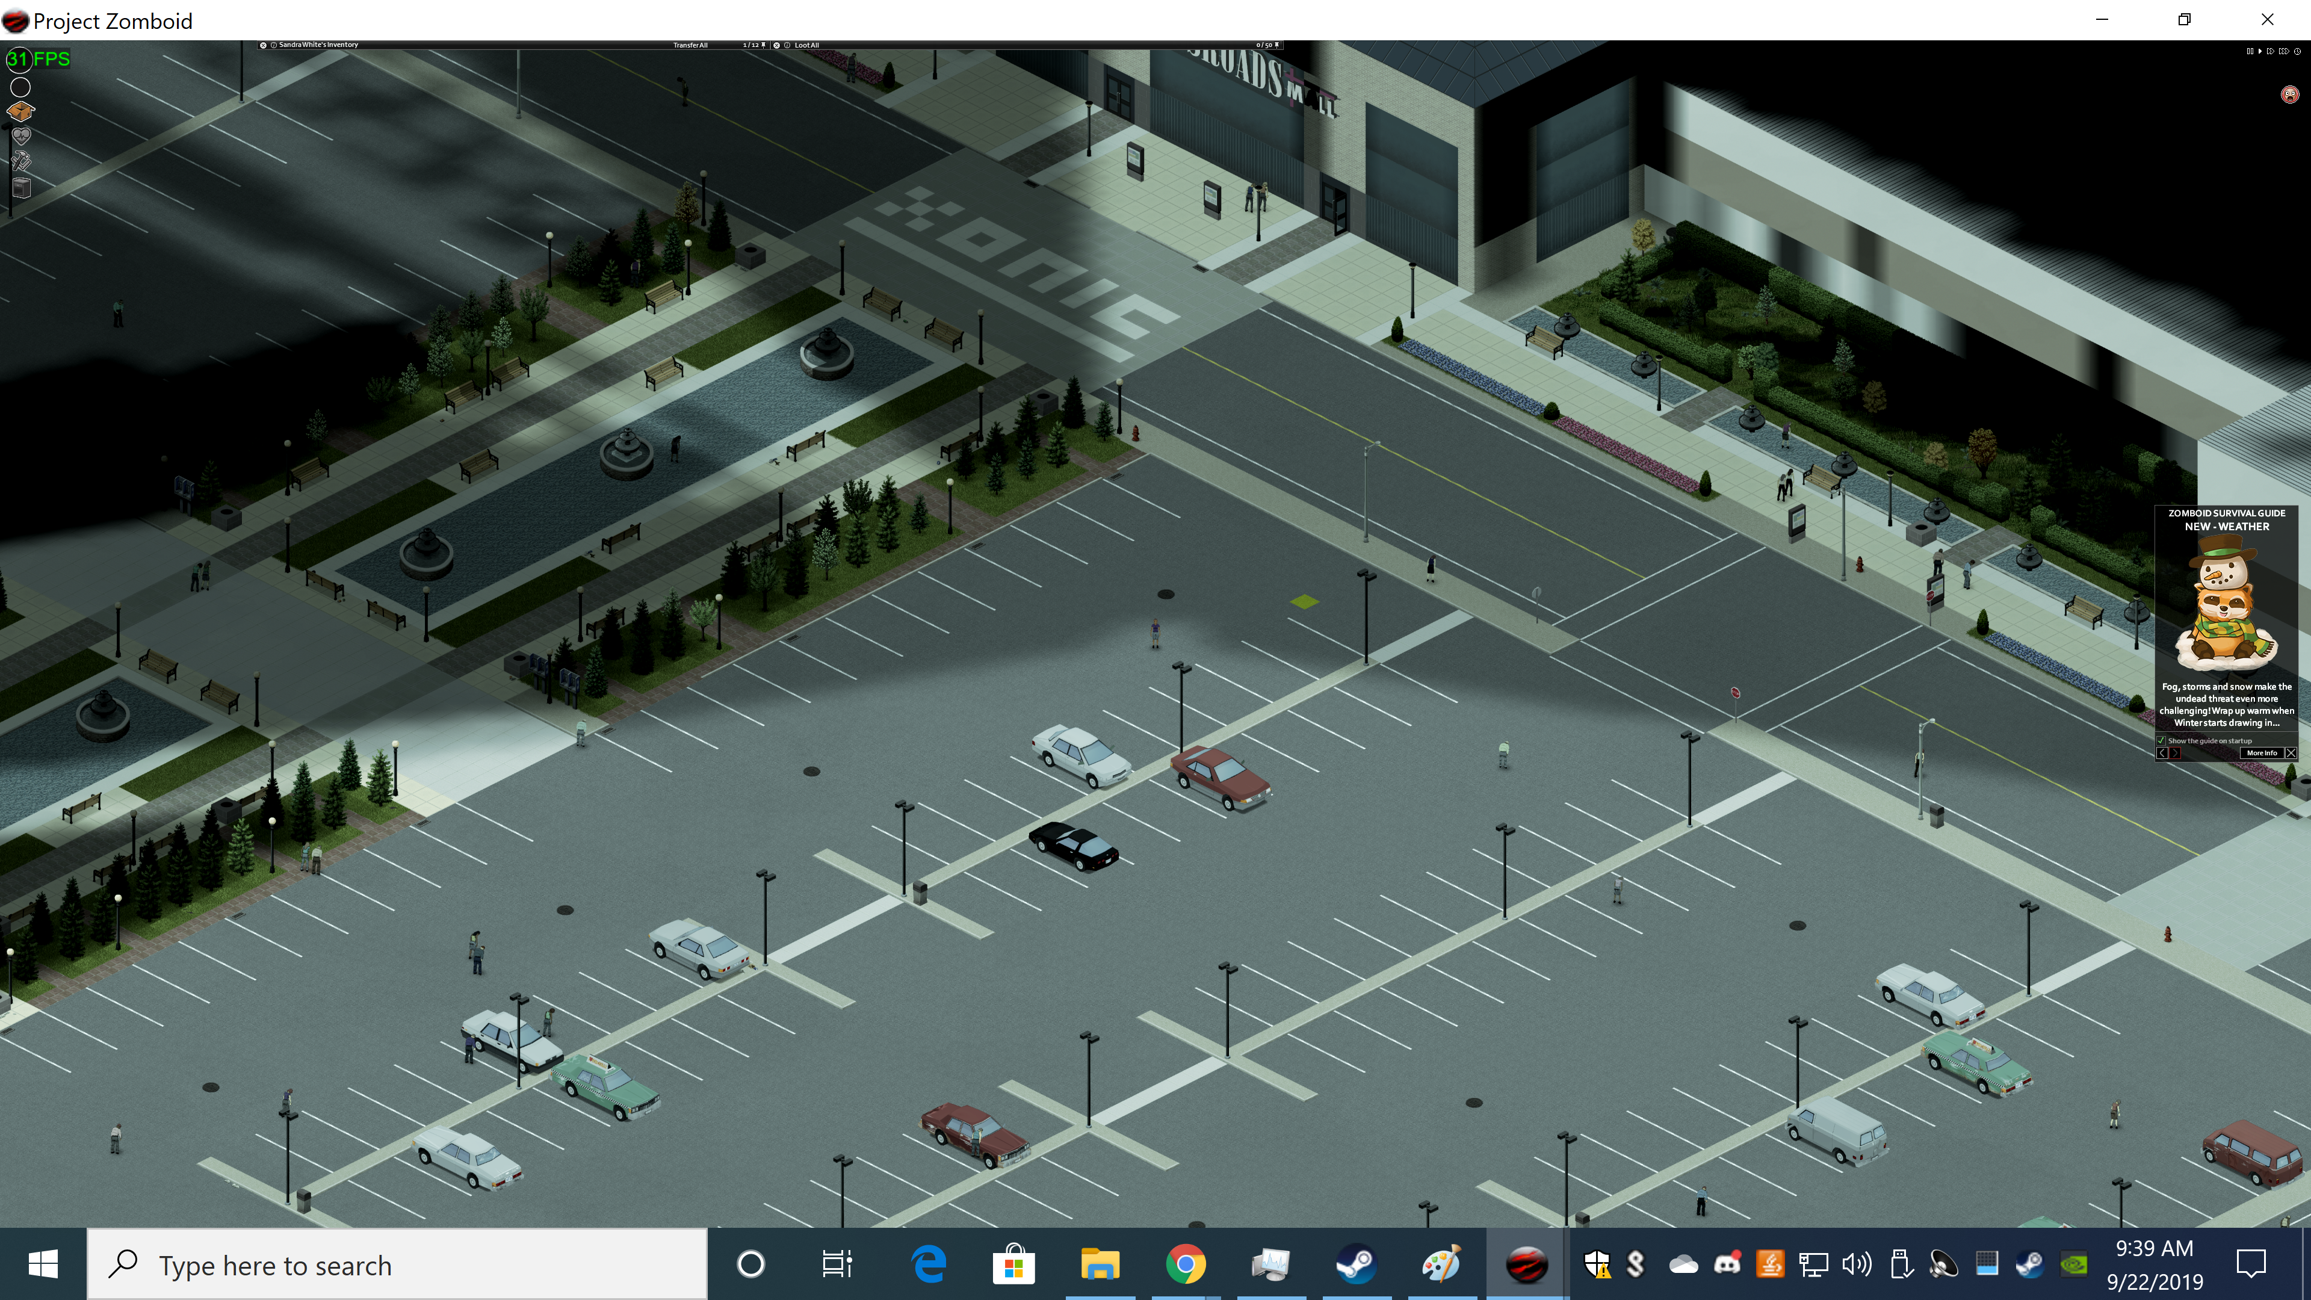Go to previous survival guide page
The height and width of the screenshot is (1300, 2311).
tap(2162, 754)
